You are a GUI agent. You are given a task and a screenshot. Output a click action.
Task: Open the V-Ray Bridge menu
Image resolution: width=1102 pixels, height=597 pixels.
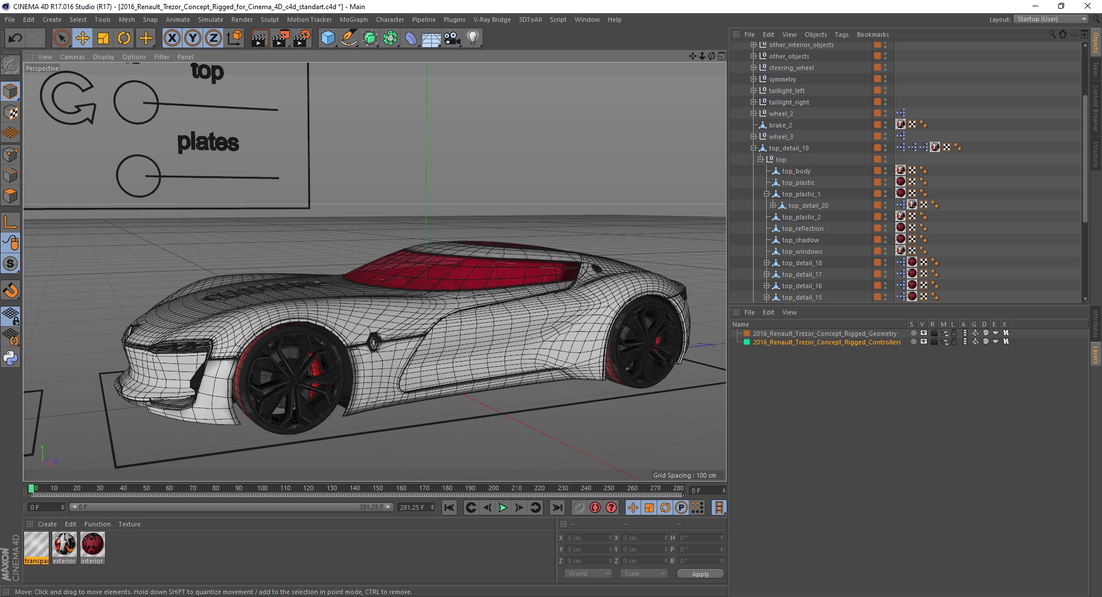coord(492,20)
